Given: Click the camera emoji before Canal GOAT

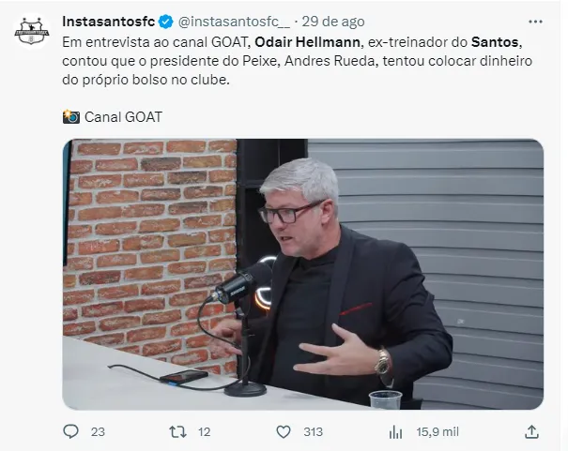Looking at the screenshot, I should 71,117.
